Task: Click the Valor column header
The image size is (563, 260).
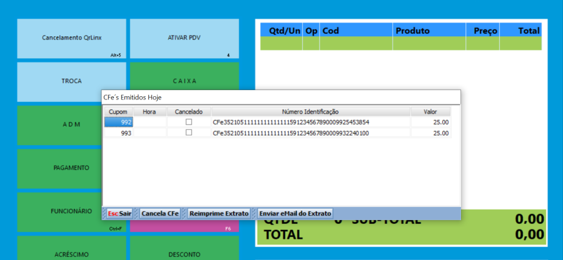Action: pyautogui.click(x=430, y=111)
